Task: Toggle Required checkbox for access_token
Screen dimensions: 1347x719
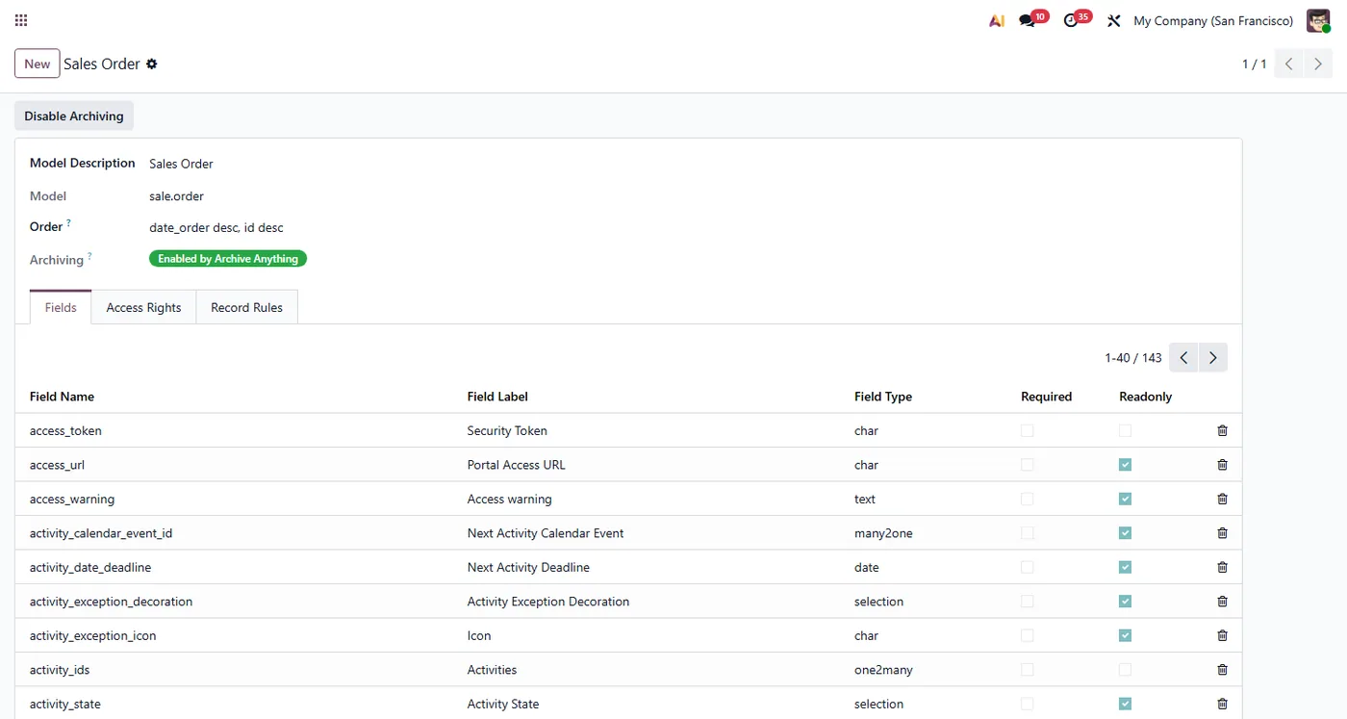Action: tap(1027, 431)
